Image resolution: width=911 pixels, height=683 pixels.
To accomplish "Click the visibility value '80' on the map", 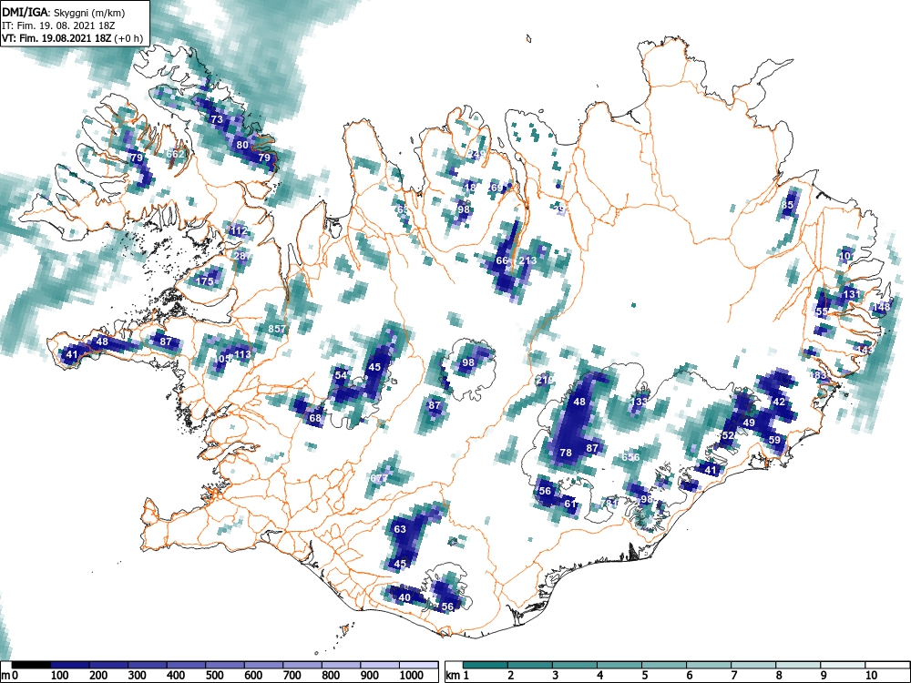I will pyautogui.click(x=242, y=145).
